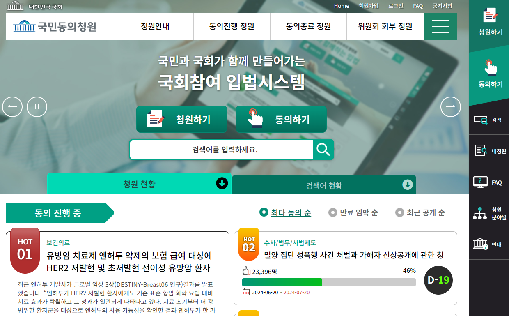
Task: Click the magnifier search button
Action: tap(323, 150)
